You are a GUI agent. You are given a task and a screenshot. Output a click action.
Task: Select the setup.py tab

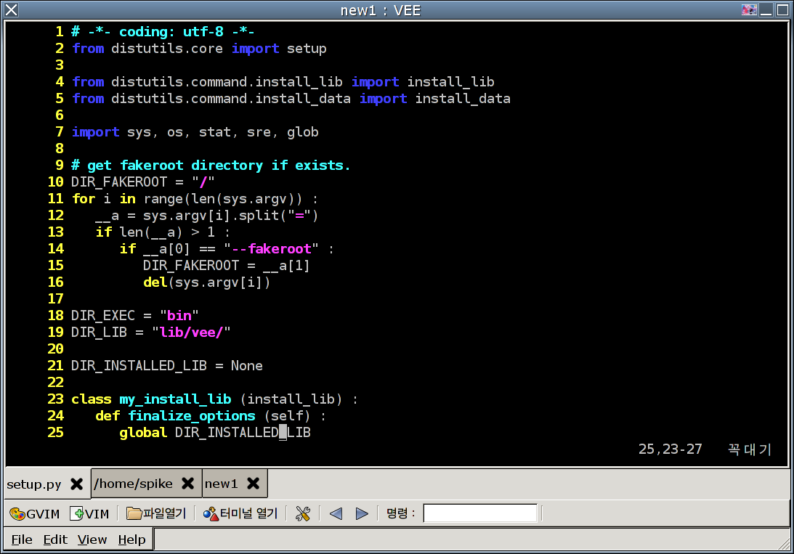tap(34, 484)
